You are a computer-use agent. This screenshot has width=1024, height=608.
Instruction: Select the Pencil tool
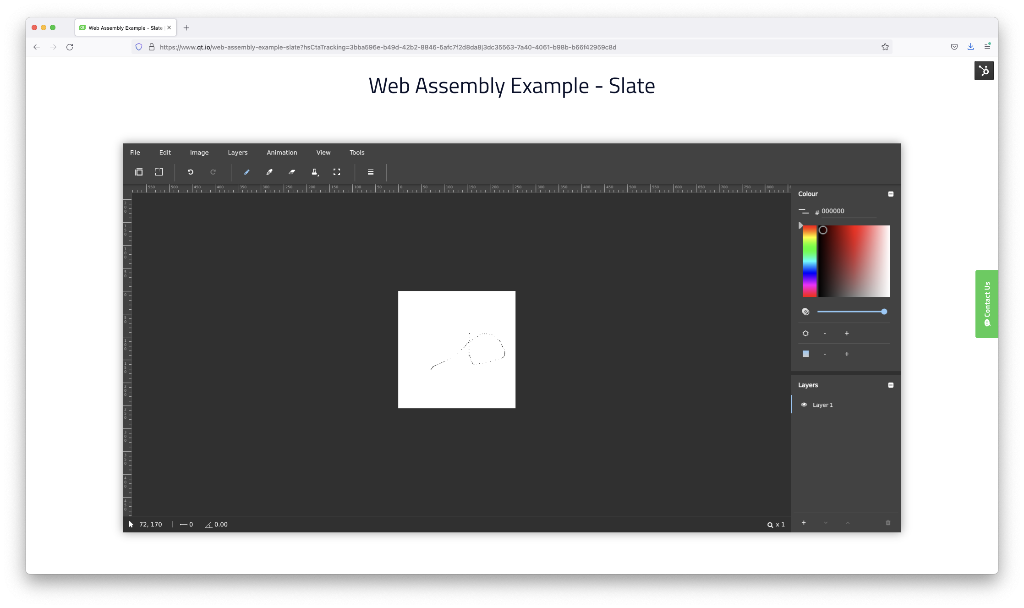246,172
